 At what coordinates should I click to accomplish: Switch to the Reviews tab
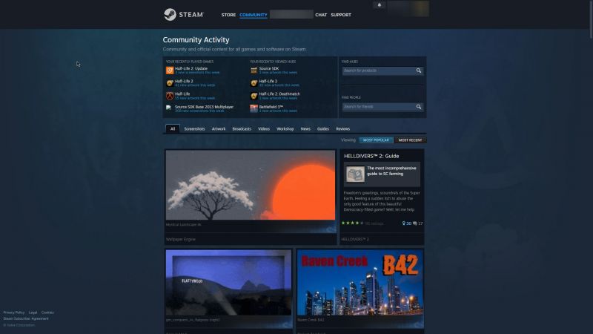(x=342, y=128)
